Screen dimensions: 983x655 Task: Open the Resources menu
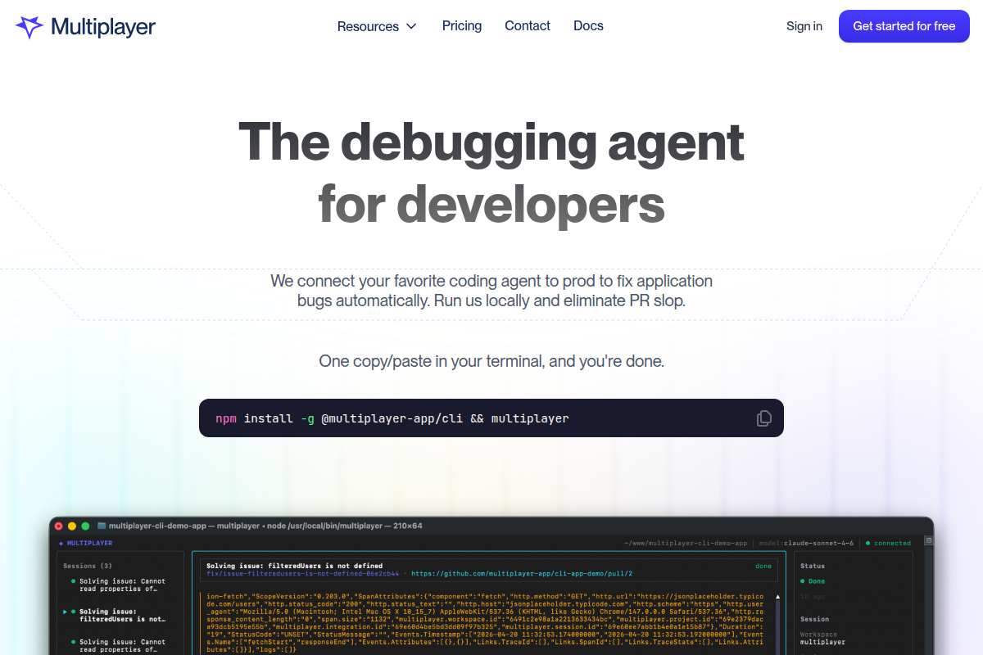tap(377, 26)
